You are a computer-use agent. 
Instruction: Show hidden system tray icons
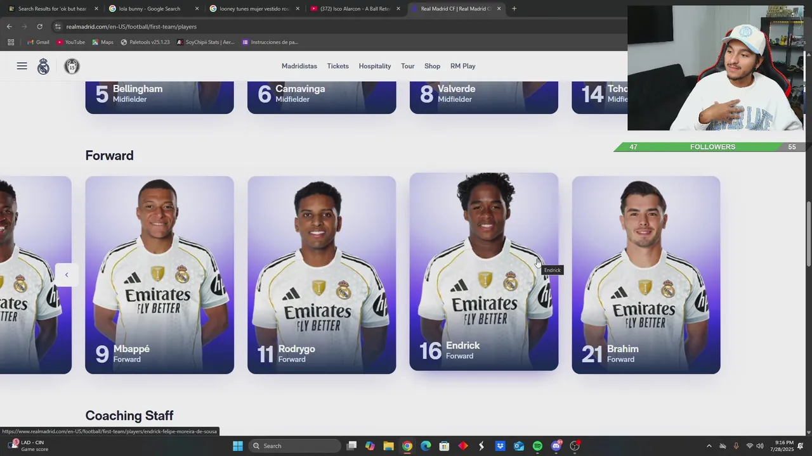[x=709, y=446]
